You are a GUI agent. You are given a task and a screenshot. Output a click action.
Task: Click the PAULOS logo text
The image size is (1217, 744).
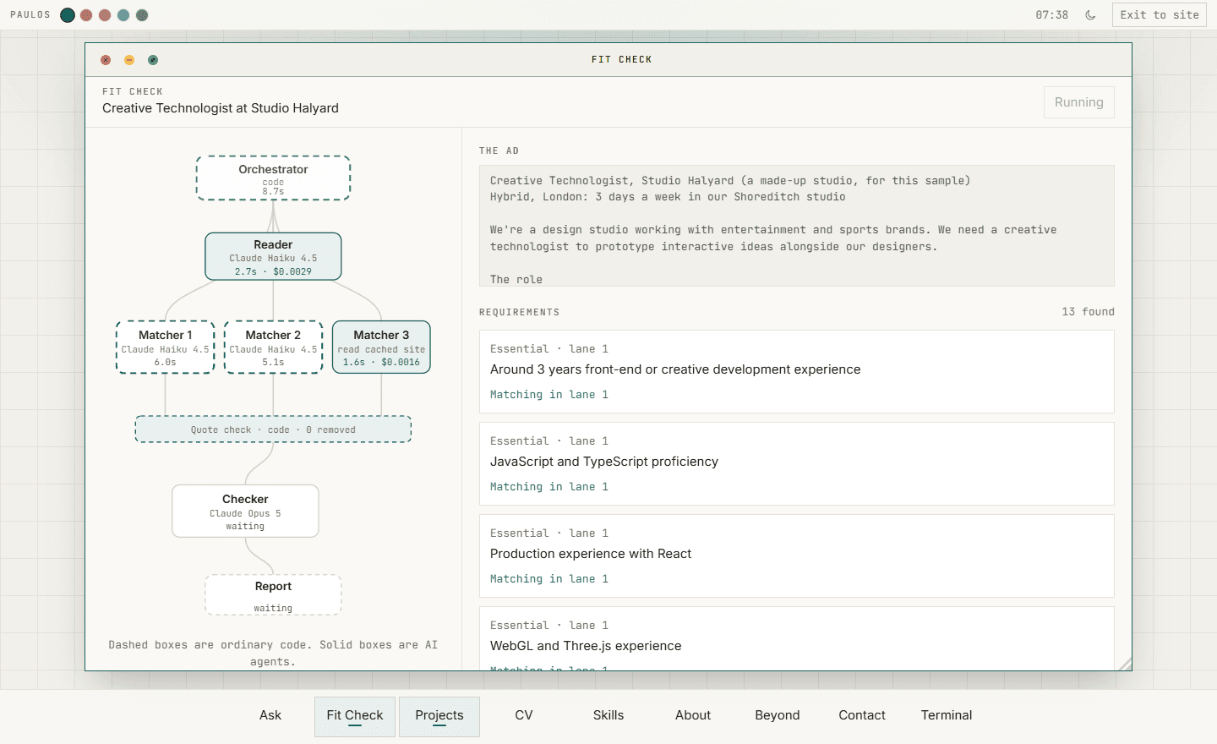(30, 15)
